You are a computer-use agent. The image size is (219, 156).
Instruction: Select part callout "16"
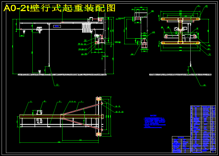[x=209, y=45]
